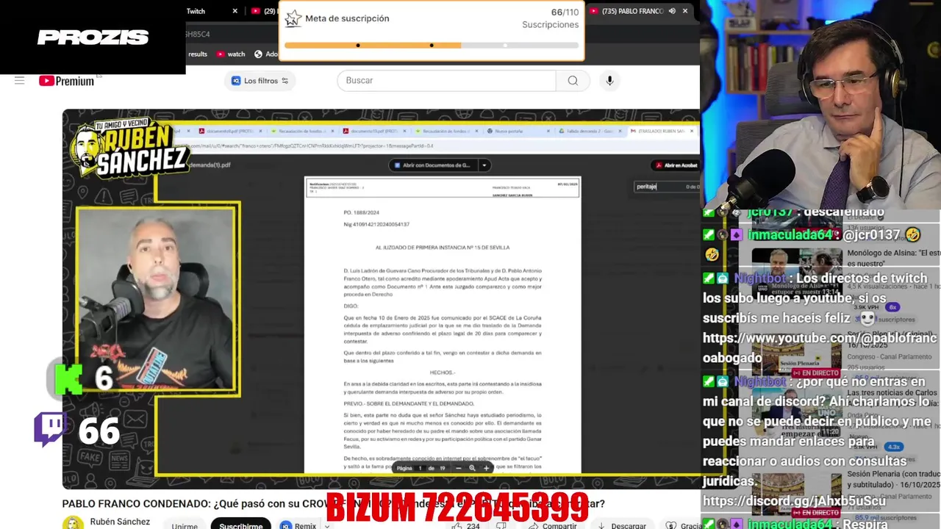The width and height of the screenshot is (941, 529).
Task: Click the PDF viewer magnifier zoom icon
Action: tap(472, 468)
